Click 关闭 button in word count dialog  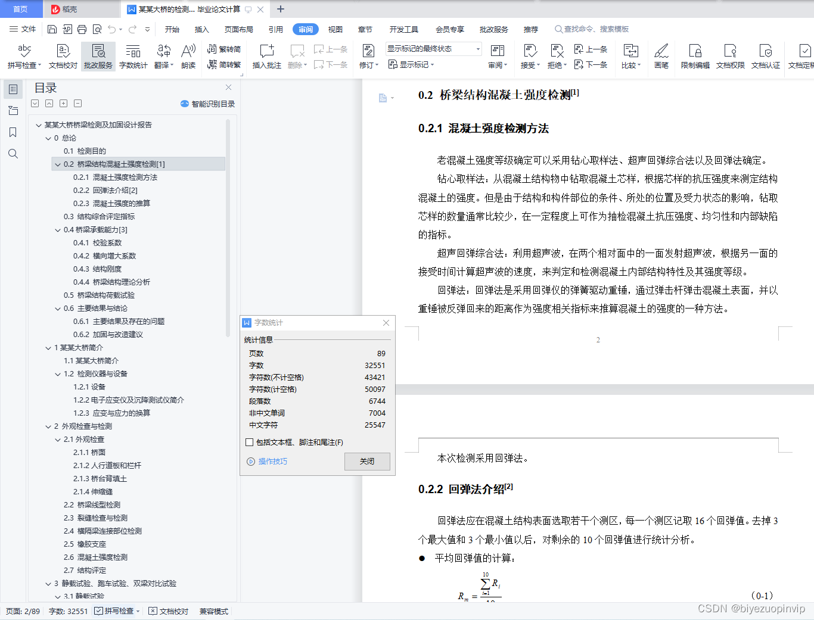tap(367, 462)
